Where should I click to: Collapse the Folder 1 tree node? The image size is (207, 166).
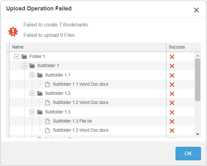pyautogui.click(x=17, y=57)
